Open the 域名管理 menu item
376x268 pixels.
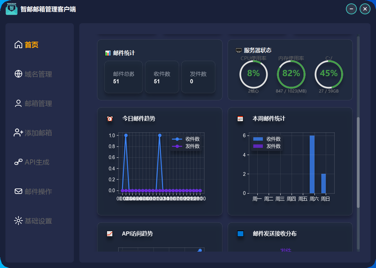(38, 74)
